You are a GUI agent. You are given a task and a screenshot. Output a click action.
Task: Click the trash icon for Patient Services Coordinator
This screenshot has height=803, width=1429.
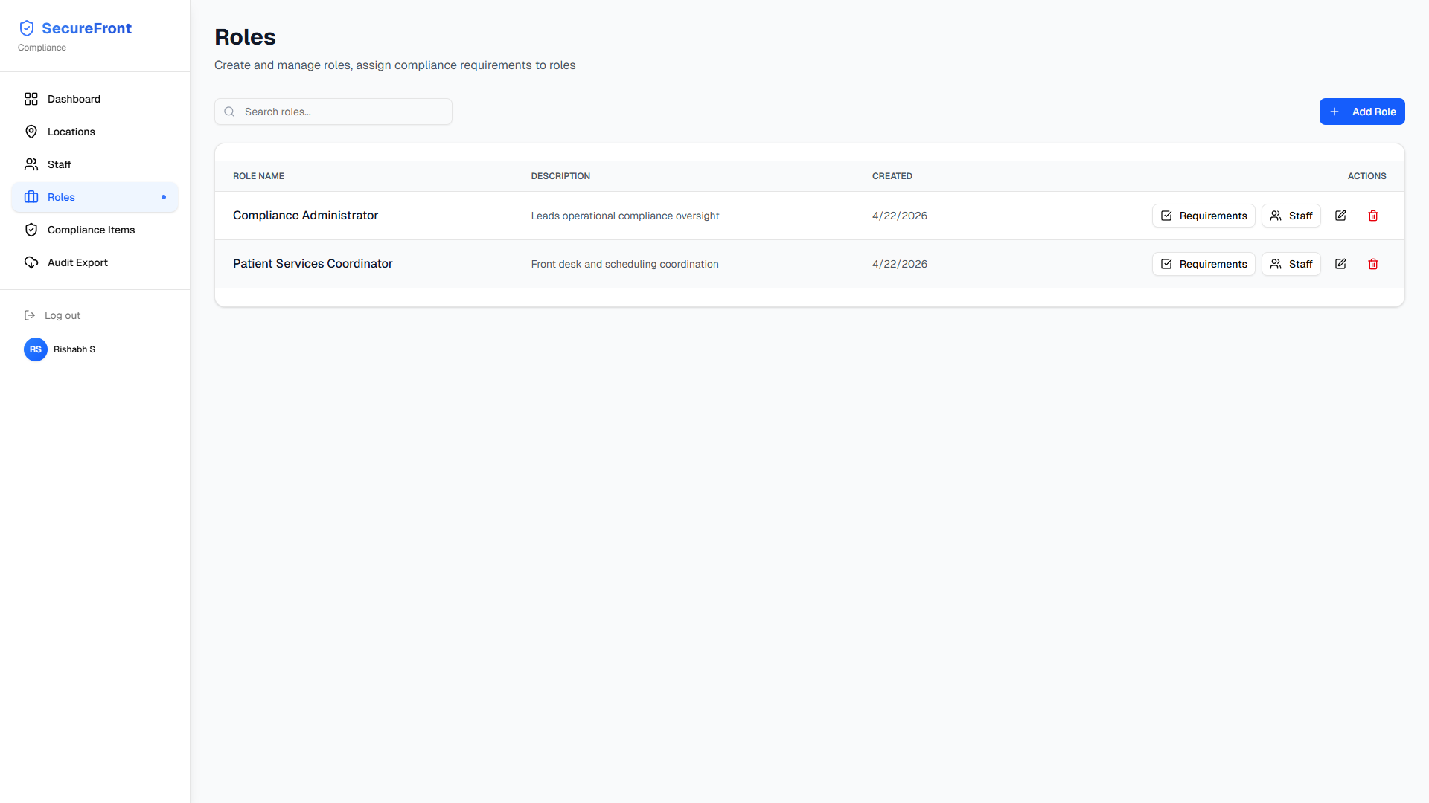(1373, 264)
